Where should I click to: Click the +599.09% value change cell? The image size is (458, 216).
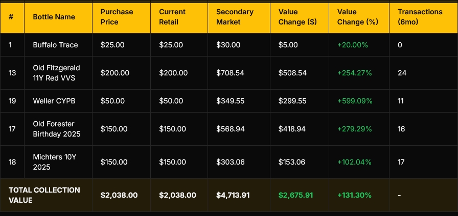pyautogui.click(x=355, y=101)
